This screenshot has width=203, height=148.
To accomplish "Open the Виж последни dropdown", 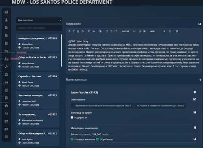I will point(39,20).
